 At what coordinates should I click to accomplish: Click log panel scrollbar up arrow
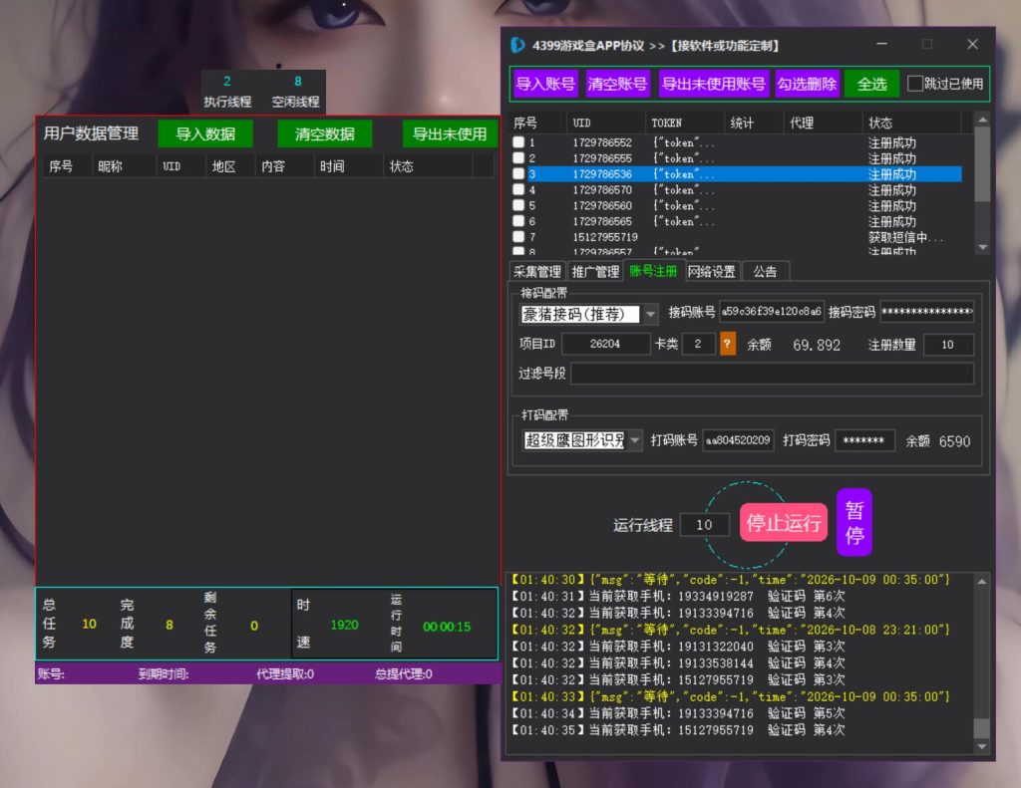pos(982,581)
